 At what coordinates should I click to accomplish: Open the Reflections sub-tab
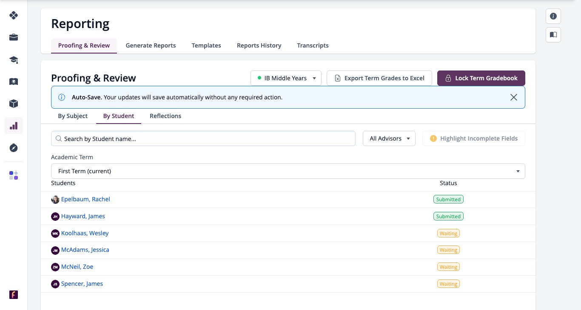click(x=165, y=116)
